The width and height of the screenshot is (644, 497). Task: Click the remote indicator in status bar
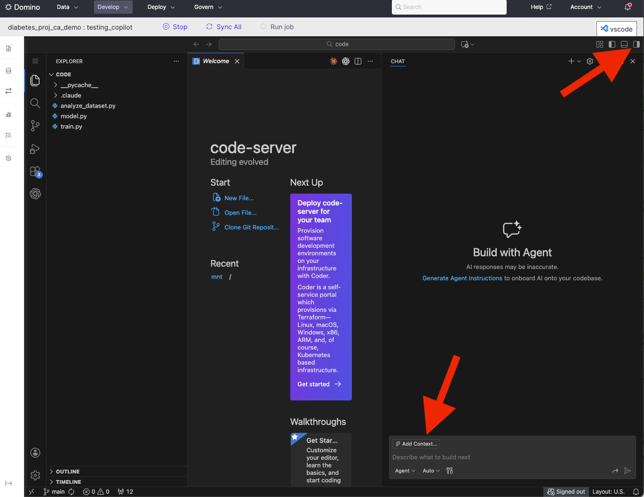[32, 492]
